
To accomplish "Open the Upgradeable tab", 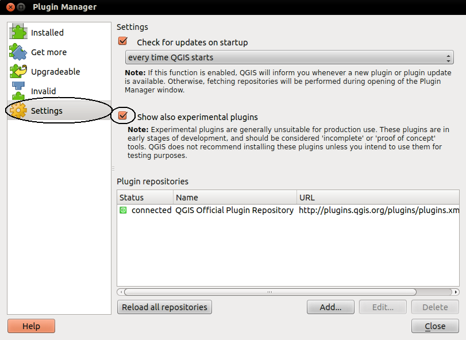I will pyautogui.click(x=59, y=72).
